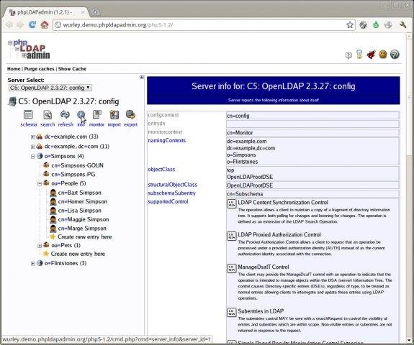Open the cn=Homer Simpson entry
This screenshot has height=345, width=414.
pos(83,202)
